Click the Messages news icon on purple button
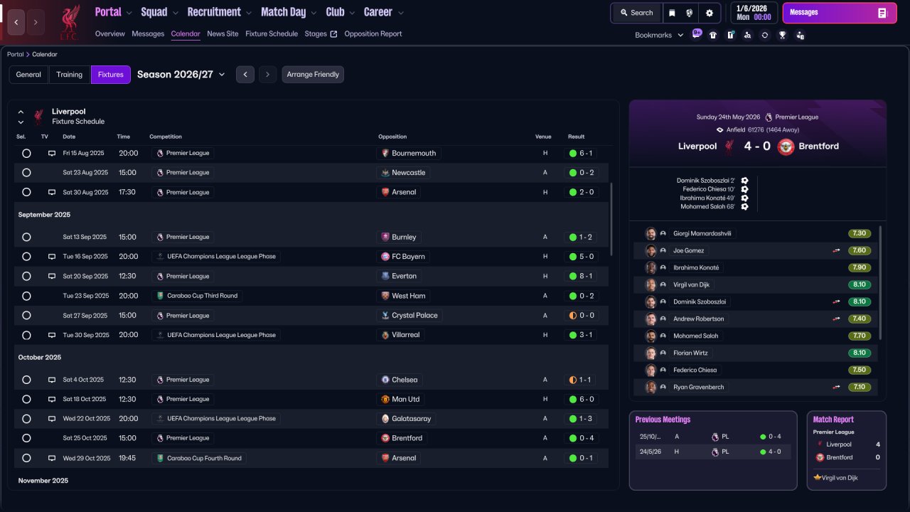This screenshot has height=512, width=910. [882, 13]
